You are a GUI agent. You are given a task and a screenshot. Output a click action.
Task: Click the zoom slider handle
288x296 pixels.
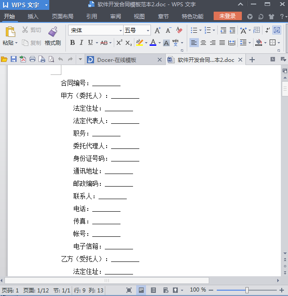[x=247, y=290]
